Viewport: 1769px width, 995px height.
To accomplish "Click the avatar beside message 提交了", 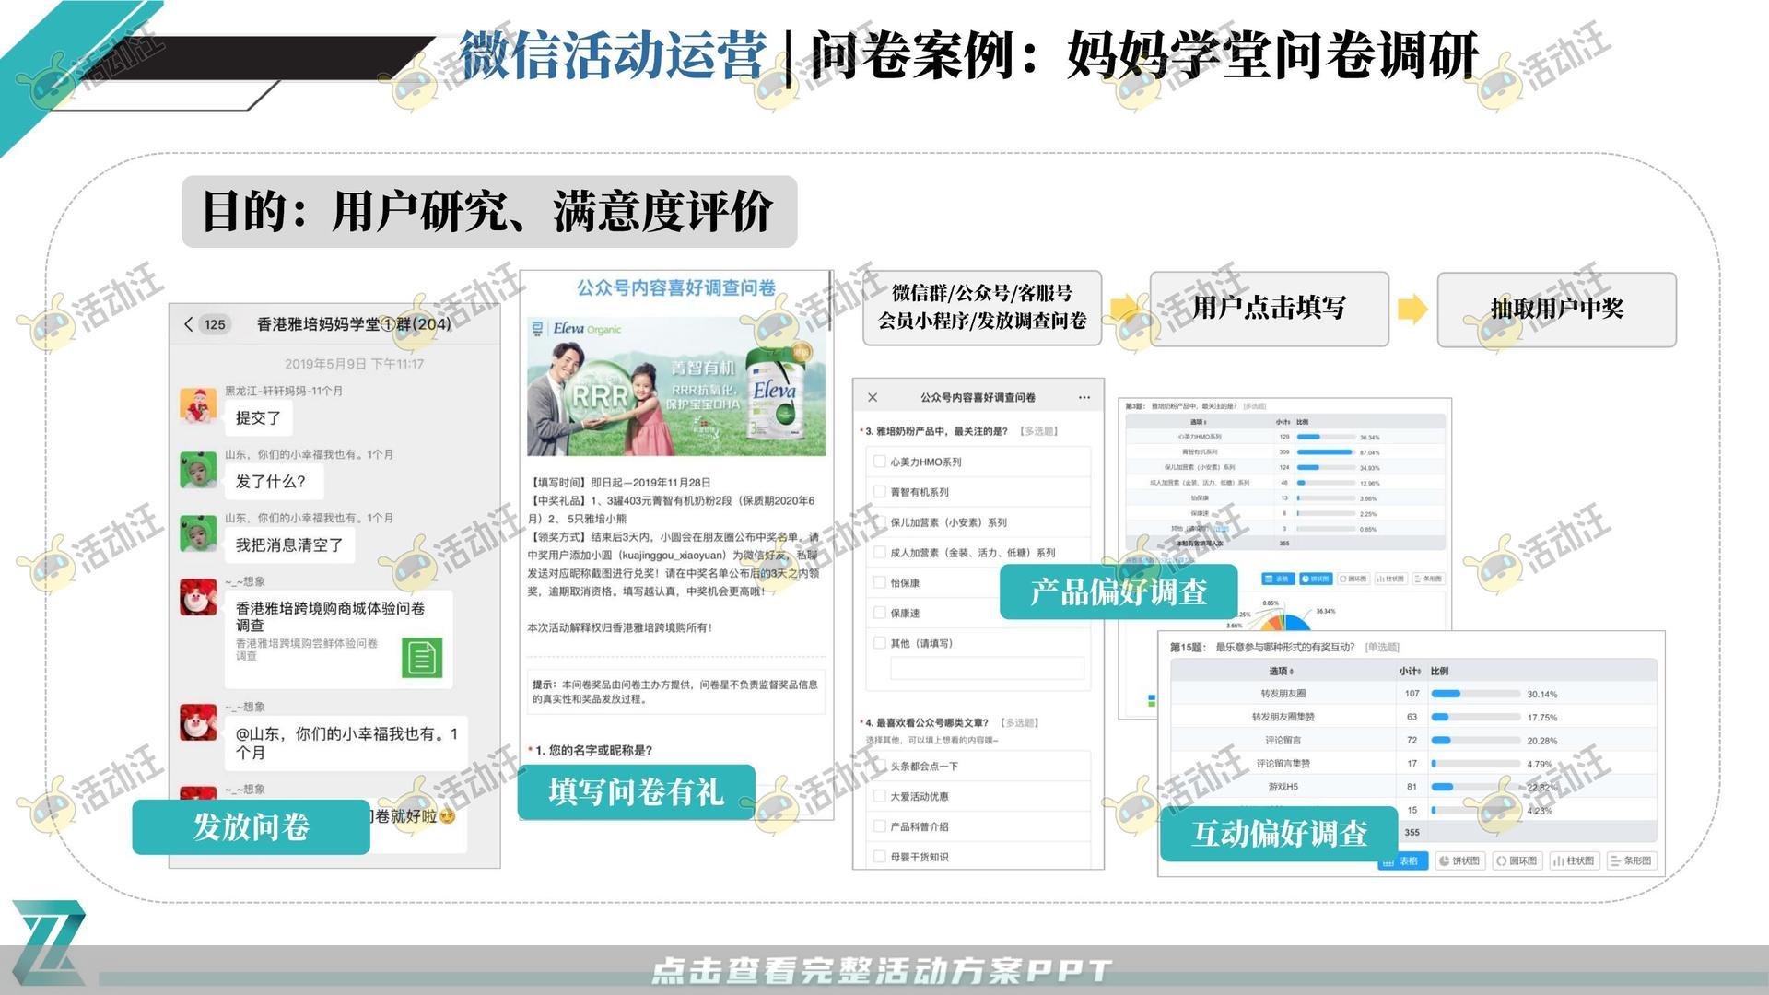I will point(198,406).
